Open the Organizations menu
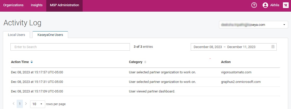291x109 pixels. tap(13, 5)
